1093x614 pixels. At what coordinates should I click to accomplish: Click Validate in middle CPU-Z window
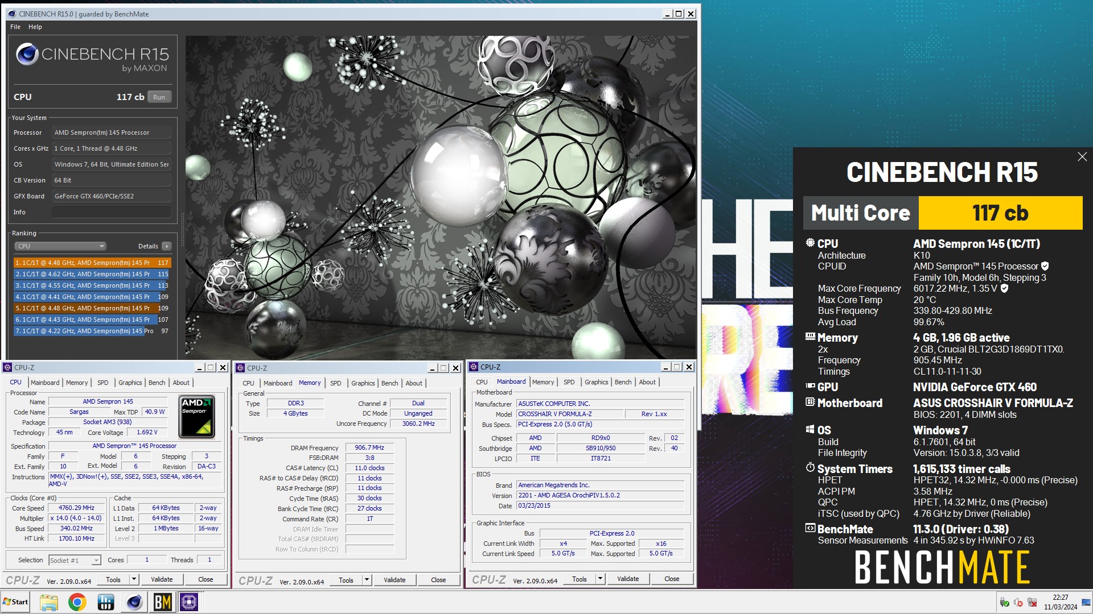395,580
